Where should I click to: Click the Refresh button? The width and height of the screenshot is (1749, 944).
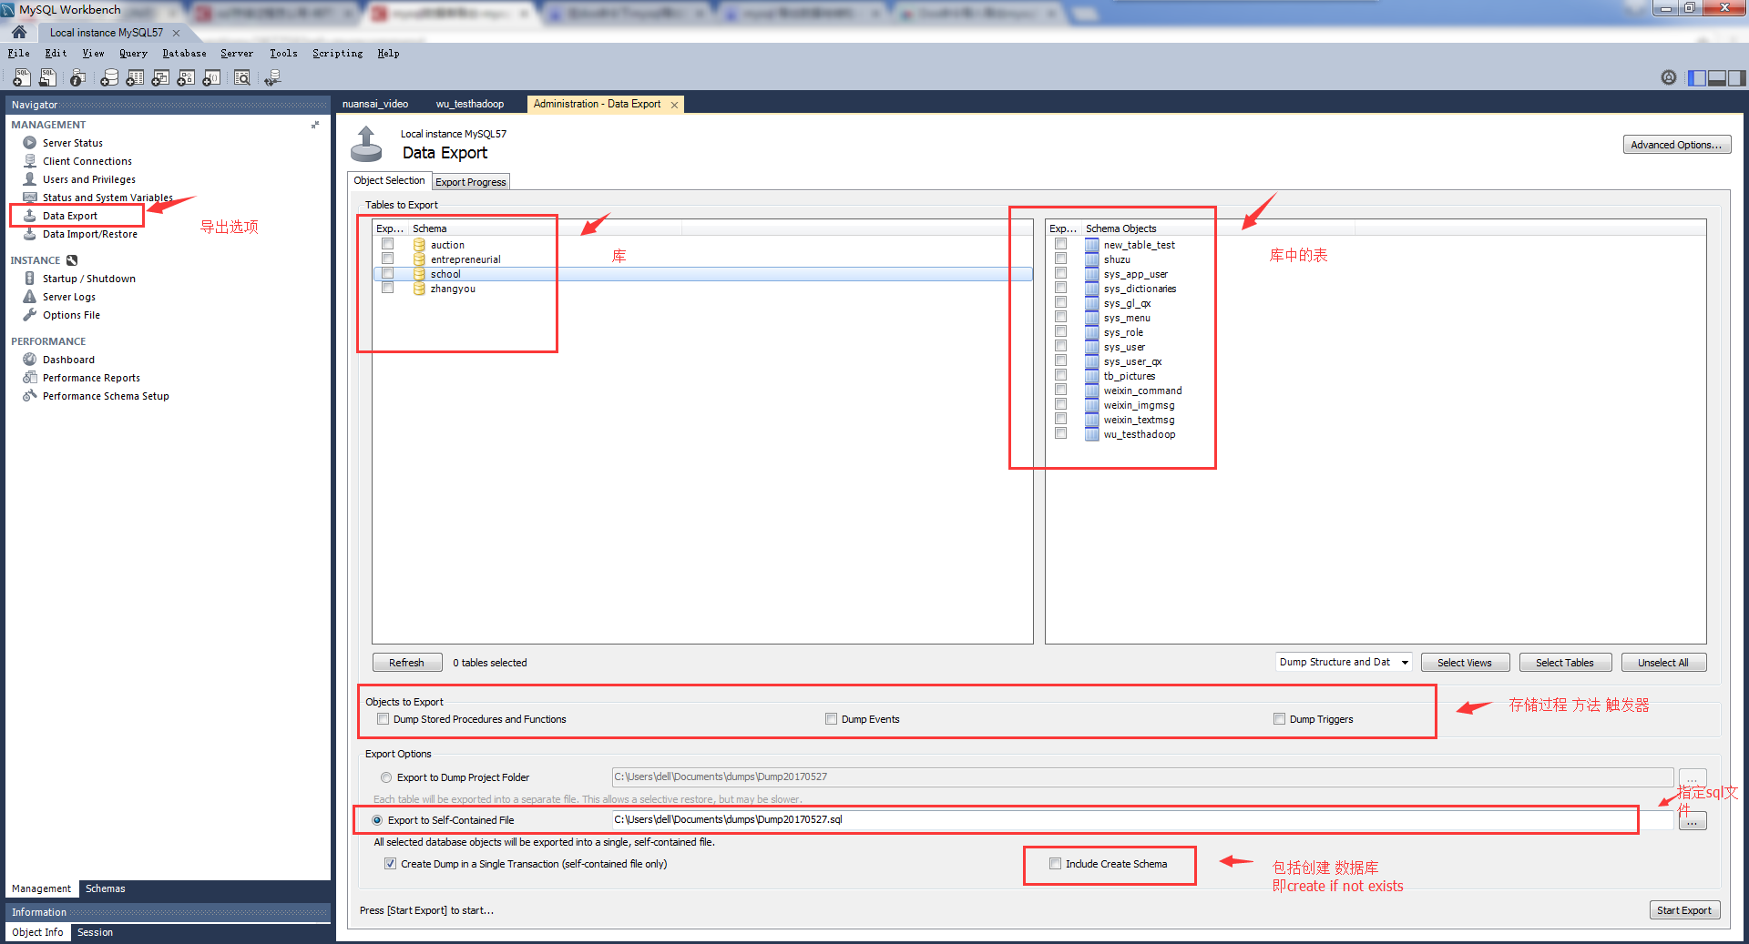point(406,663)
